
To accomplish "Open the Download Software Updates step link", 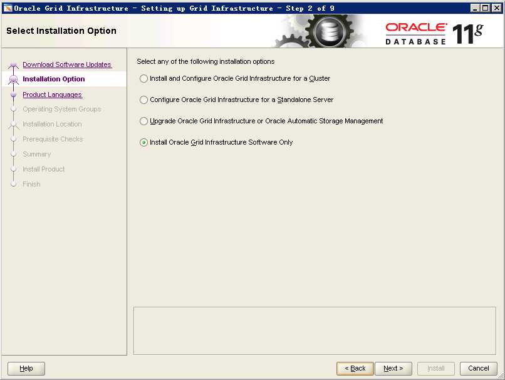I will tap(67, 64).
